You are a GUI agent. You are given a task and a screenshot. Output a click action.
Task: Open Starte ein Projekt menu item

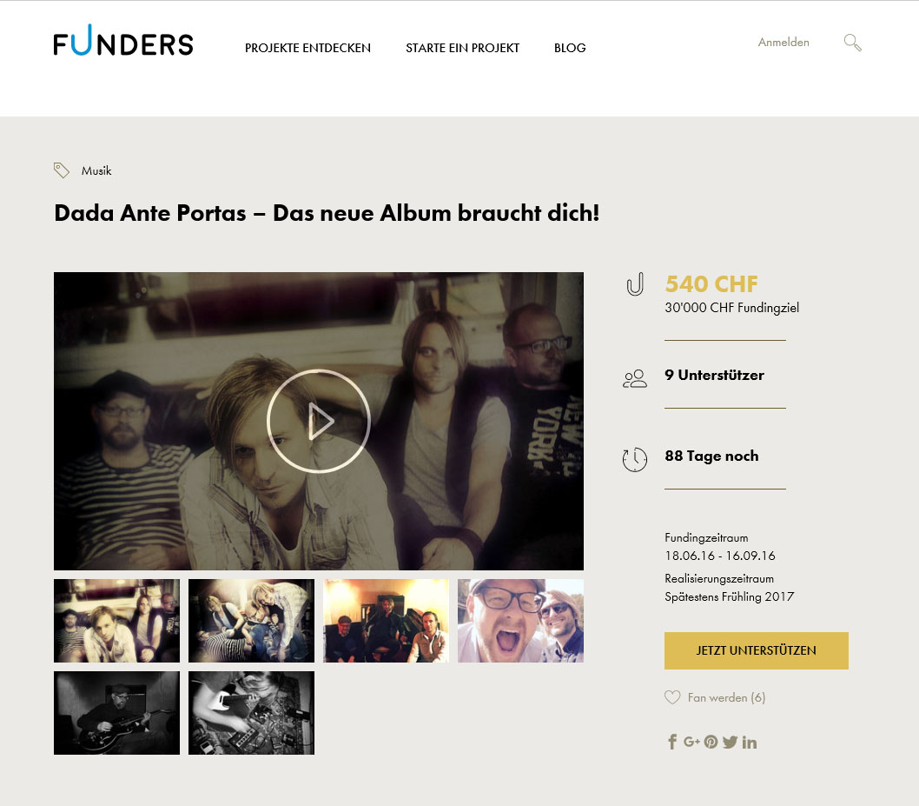[462, 48]
